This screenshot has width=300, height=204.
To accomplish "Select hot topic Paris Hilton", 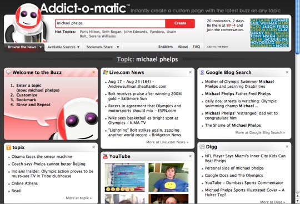I will pos(89,32).
